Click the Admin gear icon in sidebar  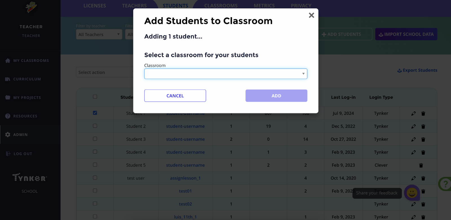[x=8, y=135]
